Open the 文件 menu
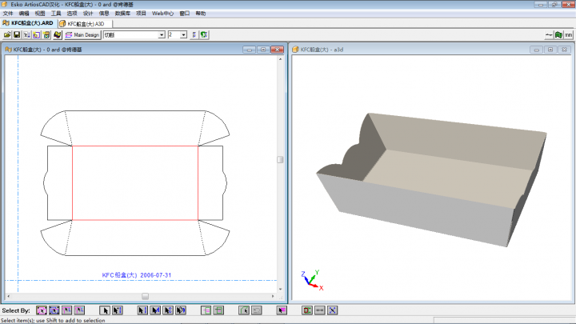 click(x=8, y=14)
